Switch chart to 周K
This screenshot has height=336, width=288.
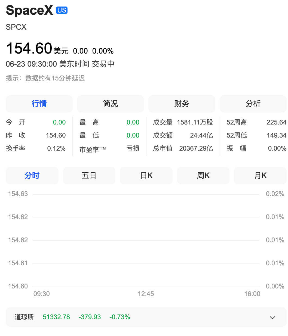[x=203, y=176]
